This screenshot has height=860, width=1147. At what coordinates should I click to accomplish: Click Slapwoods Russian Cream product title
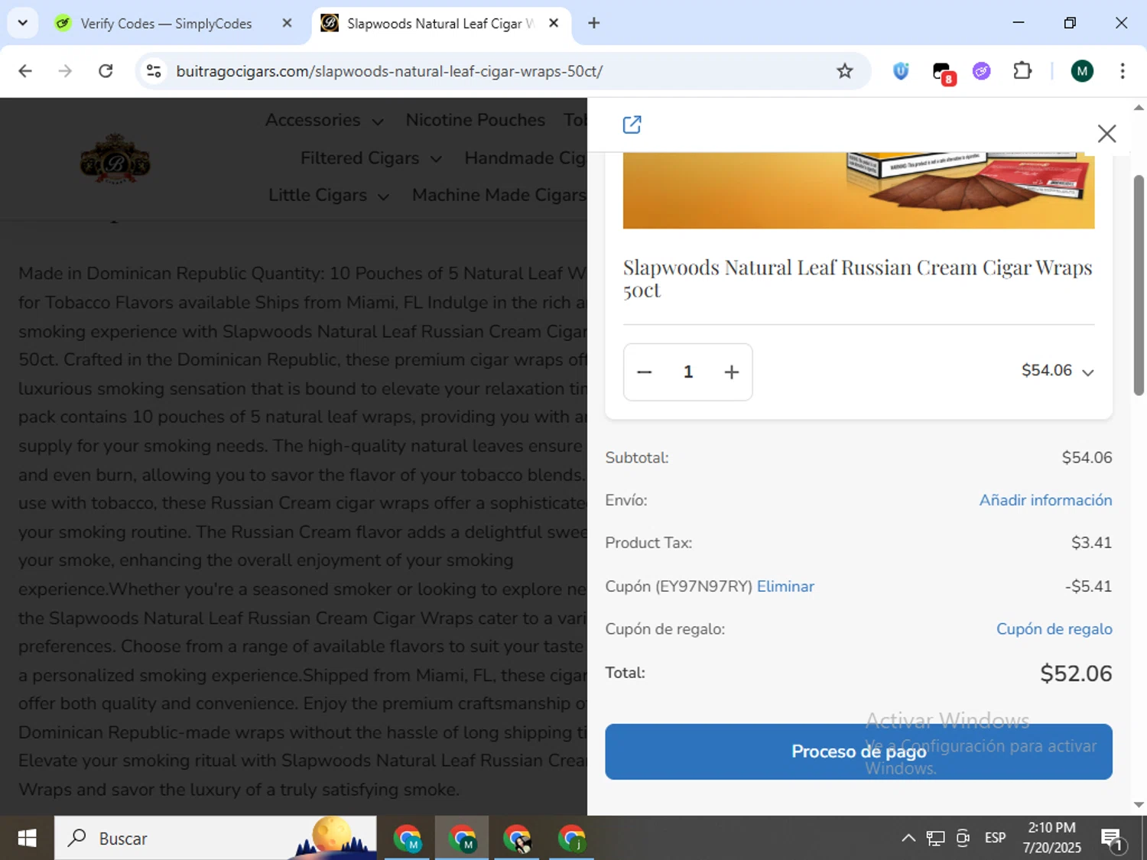pyautogui.click(x=857, y=278)
